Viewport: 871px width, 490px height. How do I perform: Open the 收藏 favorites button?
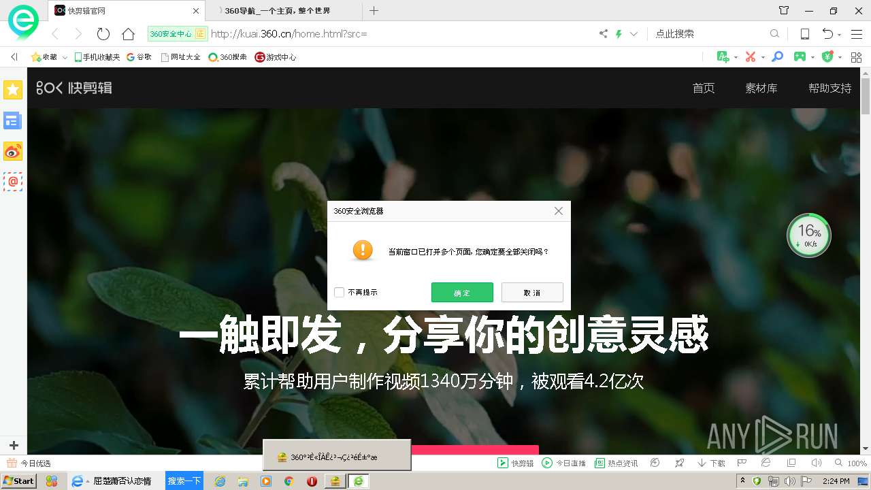coord(44,57)
